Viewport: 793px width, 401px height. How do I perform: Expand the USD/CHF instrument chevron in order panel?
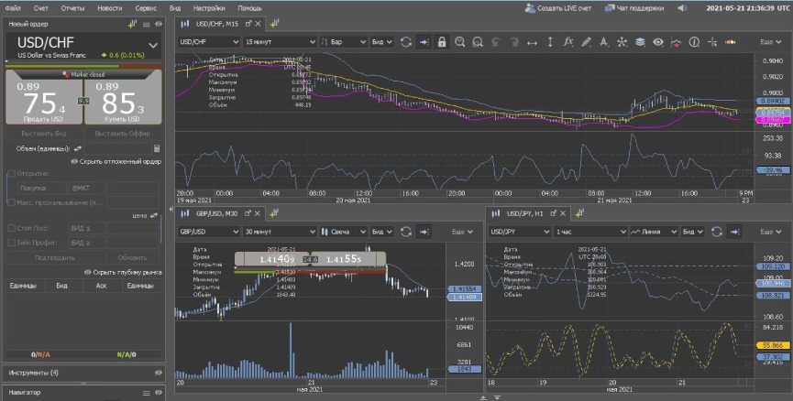pos(153,46)
